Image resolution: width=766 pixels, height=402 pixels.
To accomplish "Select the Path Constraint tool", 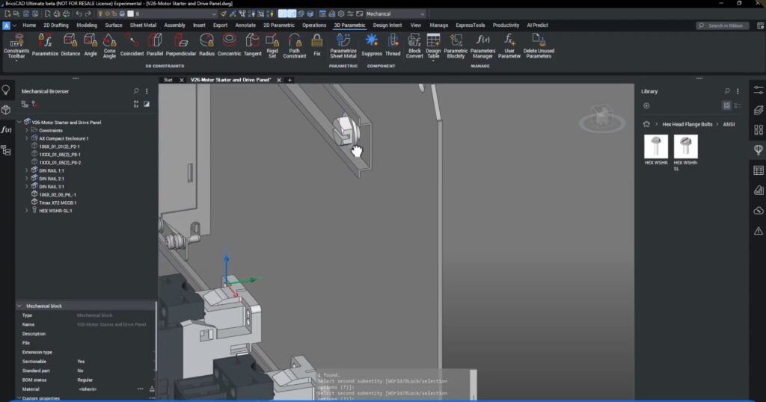I will [x=295, y=46].
